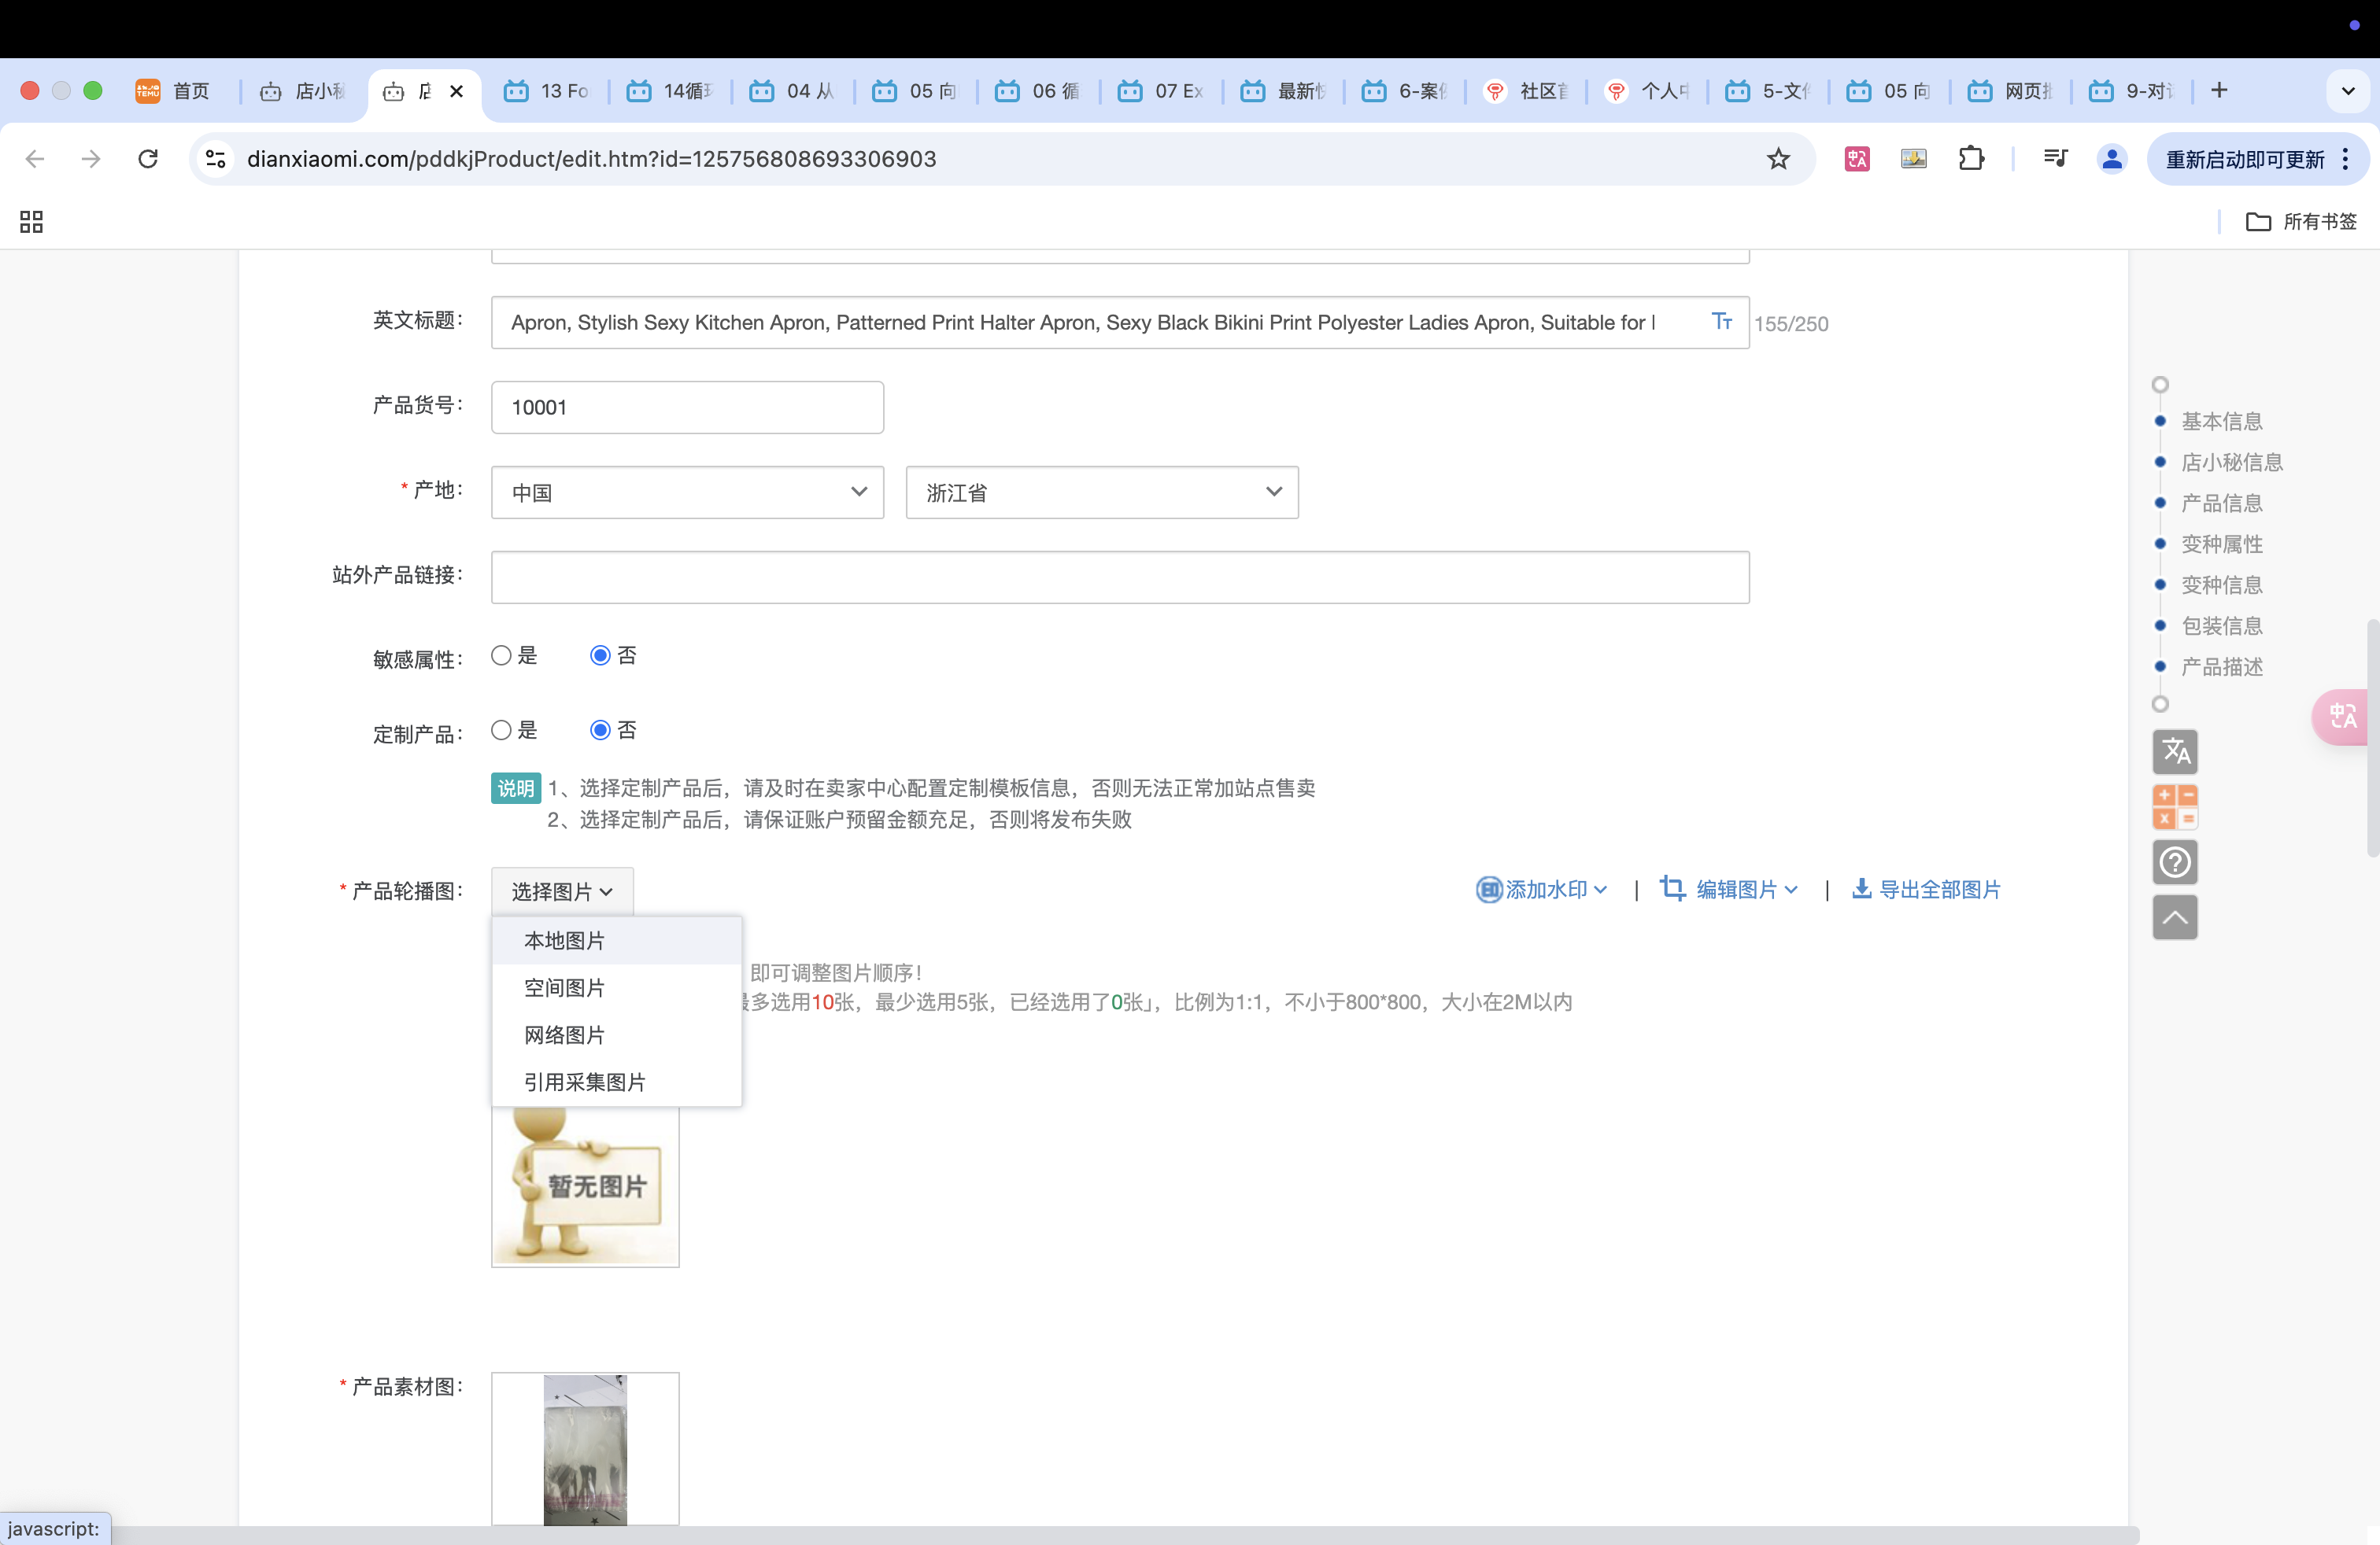The height and width of the screenshot is (1545, 2380).
Task: Expand the 浙江省 province dropdown
Action: click(1101, 492)
